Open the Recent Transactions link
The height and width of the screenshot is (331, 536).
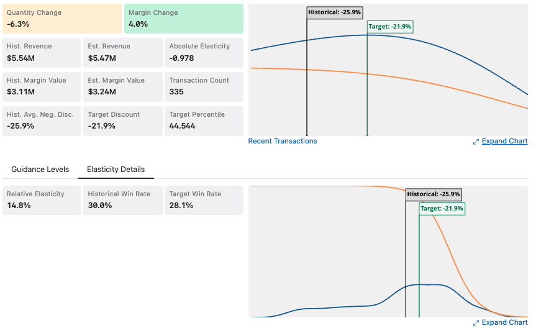tap(283, 141)
